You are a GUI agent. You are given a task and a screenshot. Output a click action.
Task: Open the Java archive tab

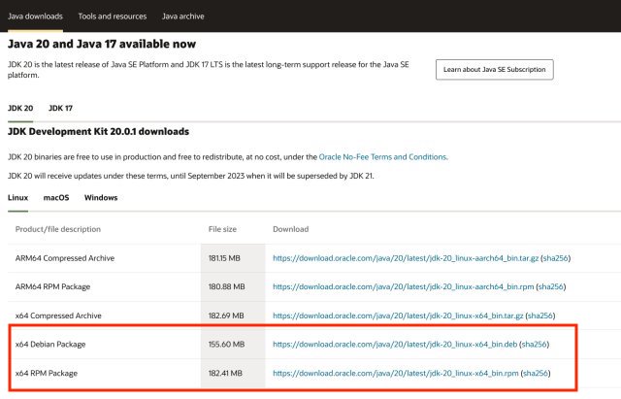pos(181,17)
